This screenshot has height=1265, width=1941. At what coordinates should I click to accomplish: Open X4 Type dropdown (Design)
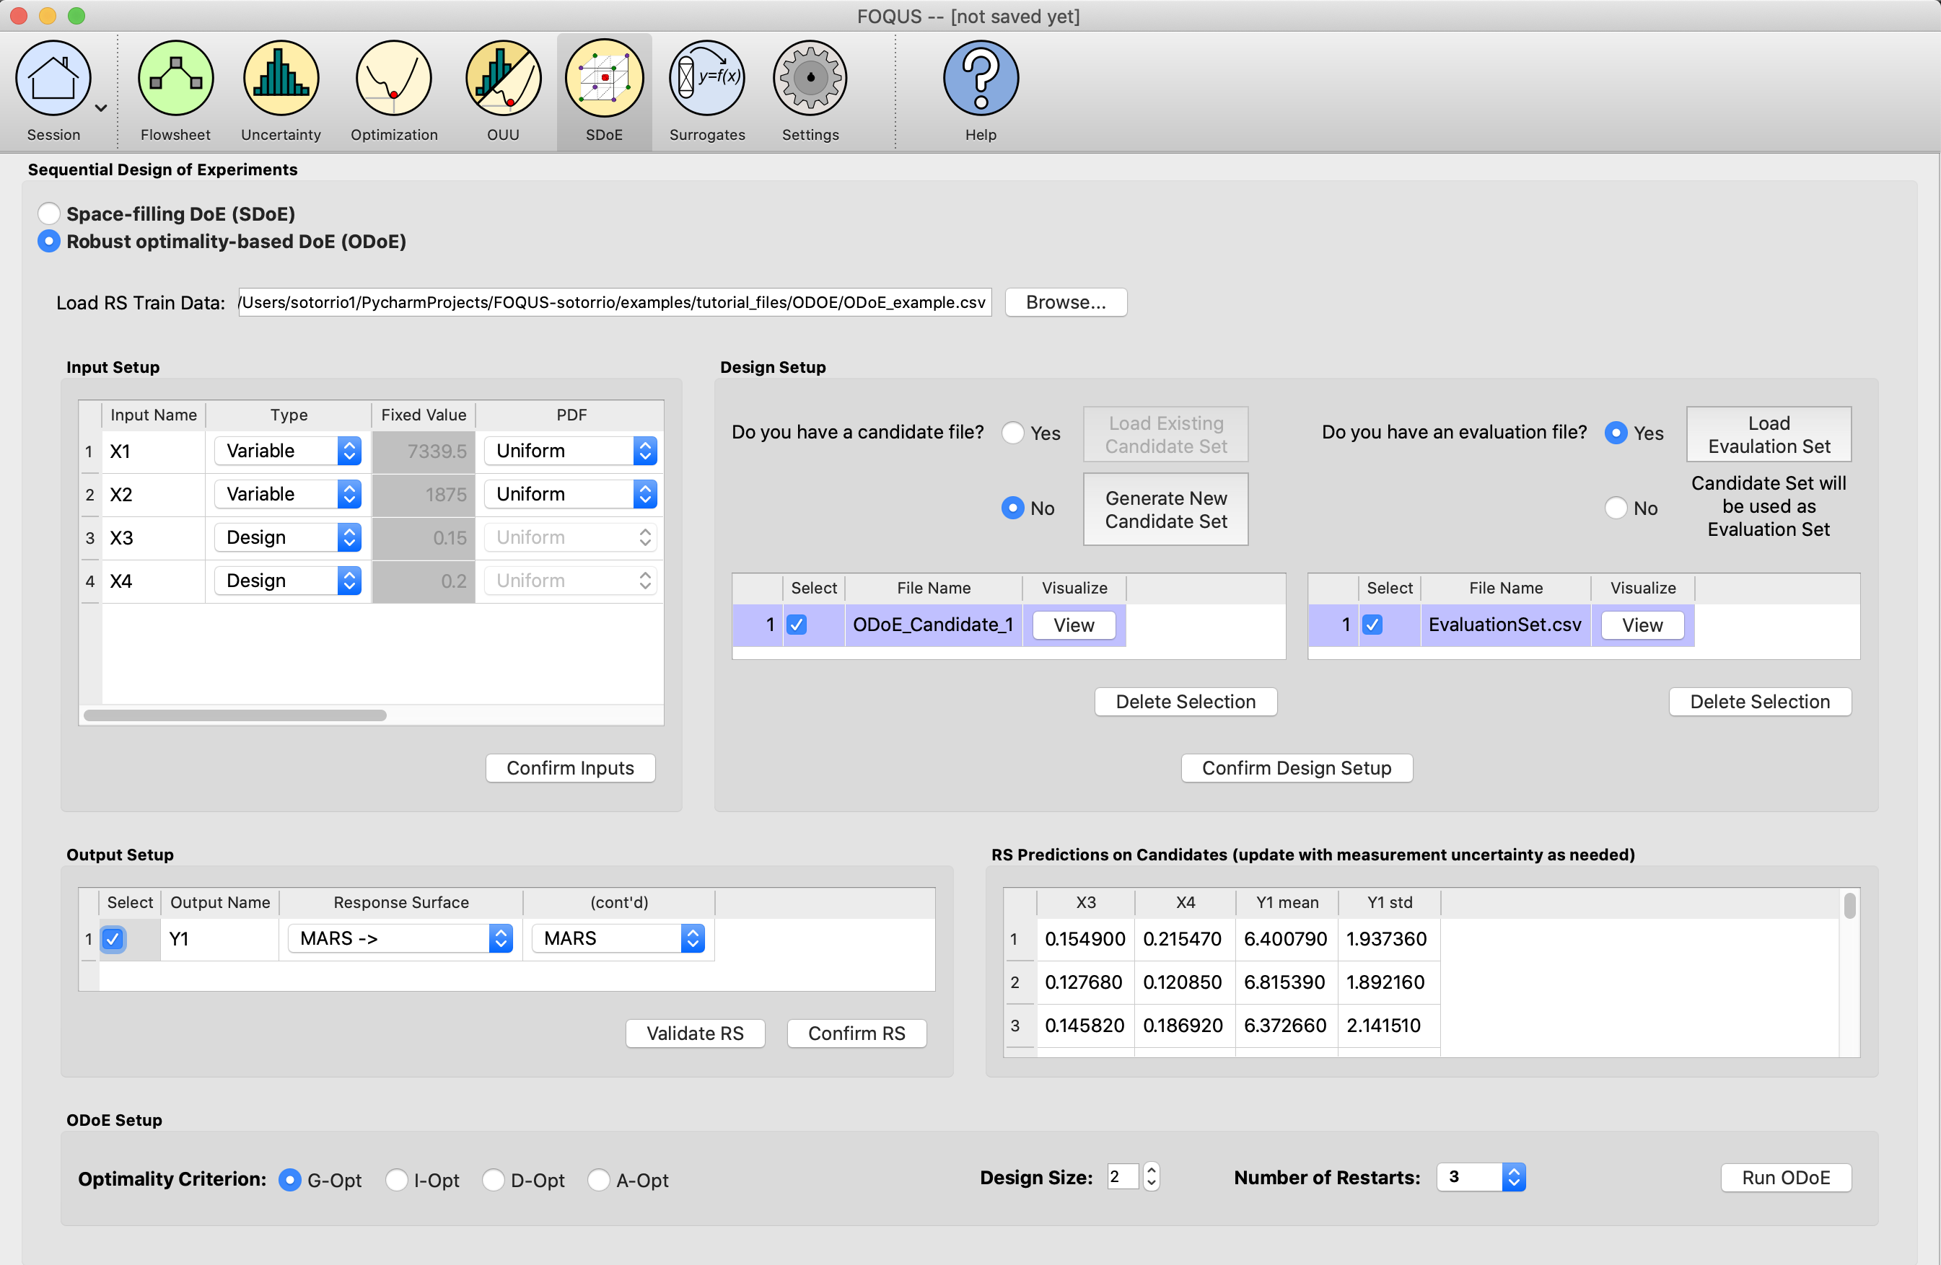[x=288, y=581]
